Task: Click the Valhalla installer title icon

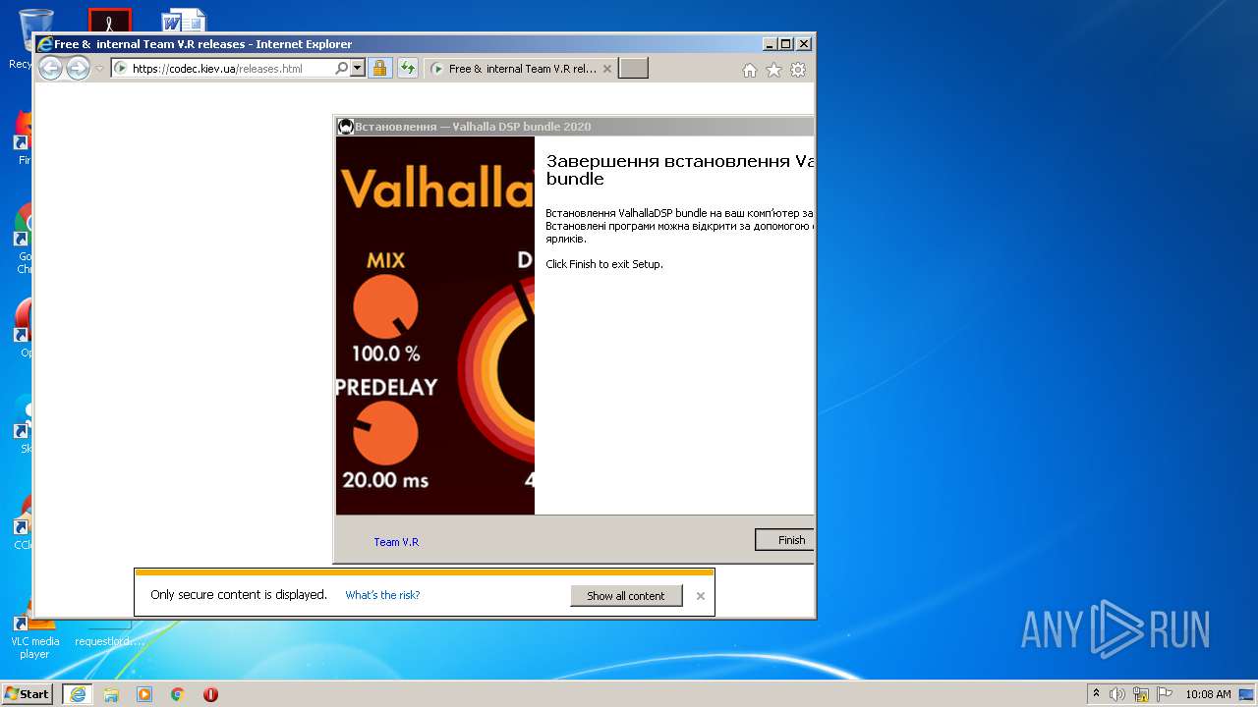Action: [x=345, y=127]
